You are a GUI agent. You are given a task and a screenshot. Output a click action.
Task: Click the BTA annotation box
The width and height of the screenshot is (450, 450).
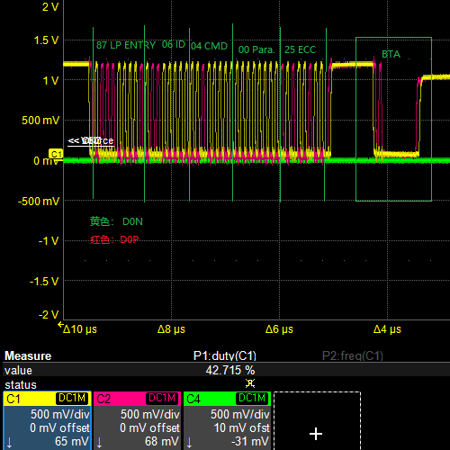[393, 119]
